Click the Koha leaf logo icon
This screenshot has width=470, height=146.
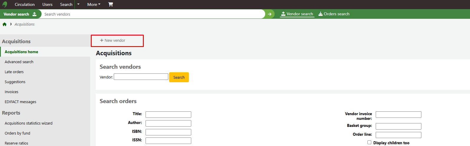point(5,4)
